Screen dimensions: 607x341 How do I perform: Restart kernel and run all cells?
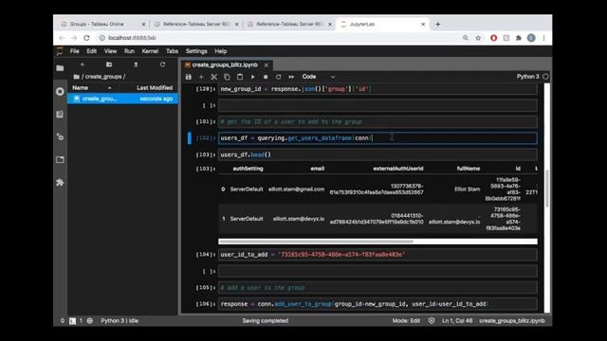click(x=291, y=77)
